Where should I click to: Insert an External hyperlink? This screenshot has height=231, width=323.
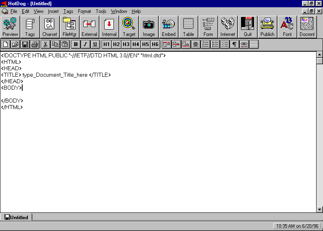(x=89, y=27)
